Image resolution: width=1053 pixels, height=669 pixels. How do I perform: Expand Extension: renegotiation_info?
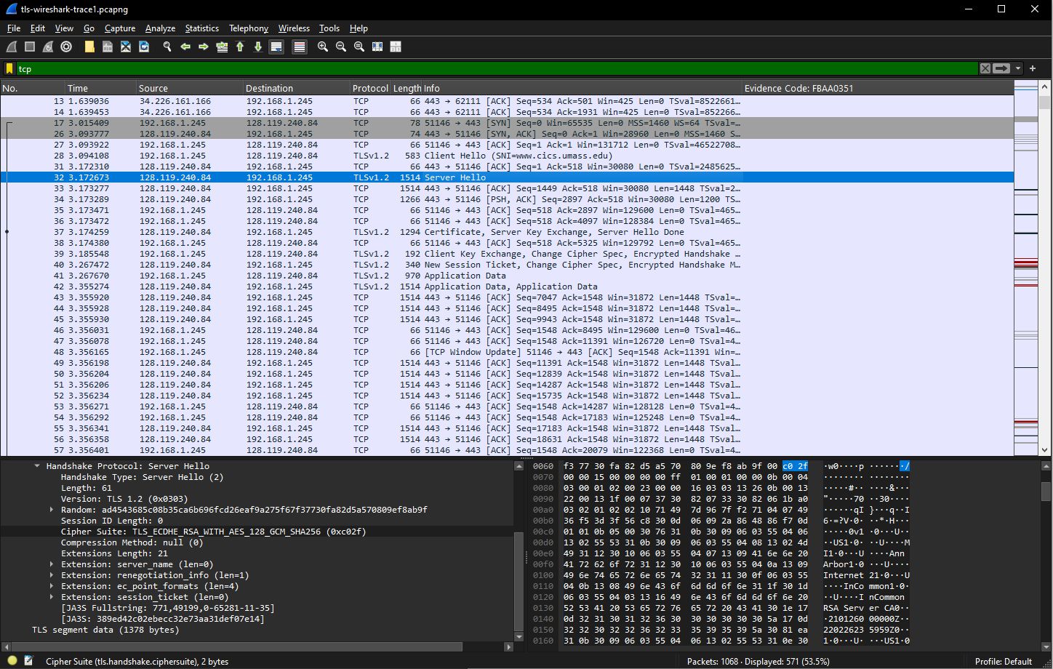tap(52, 575)
